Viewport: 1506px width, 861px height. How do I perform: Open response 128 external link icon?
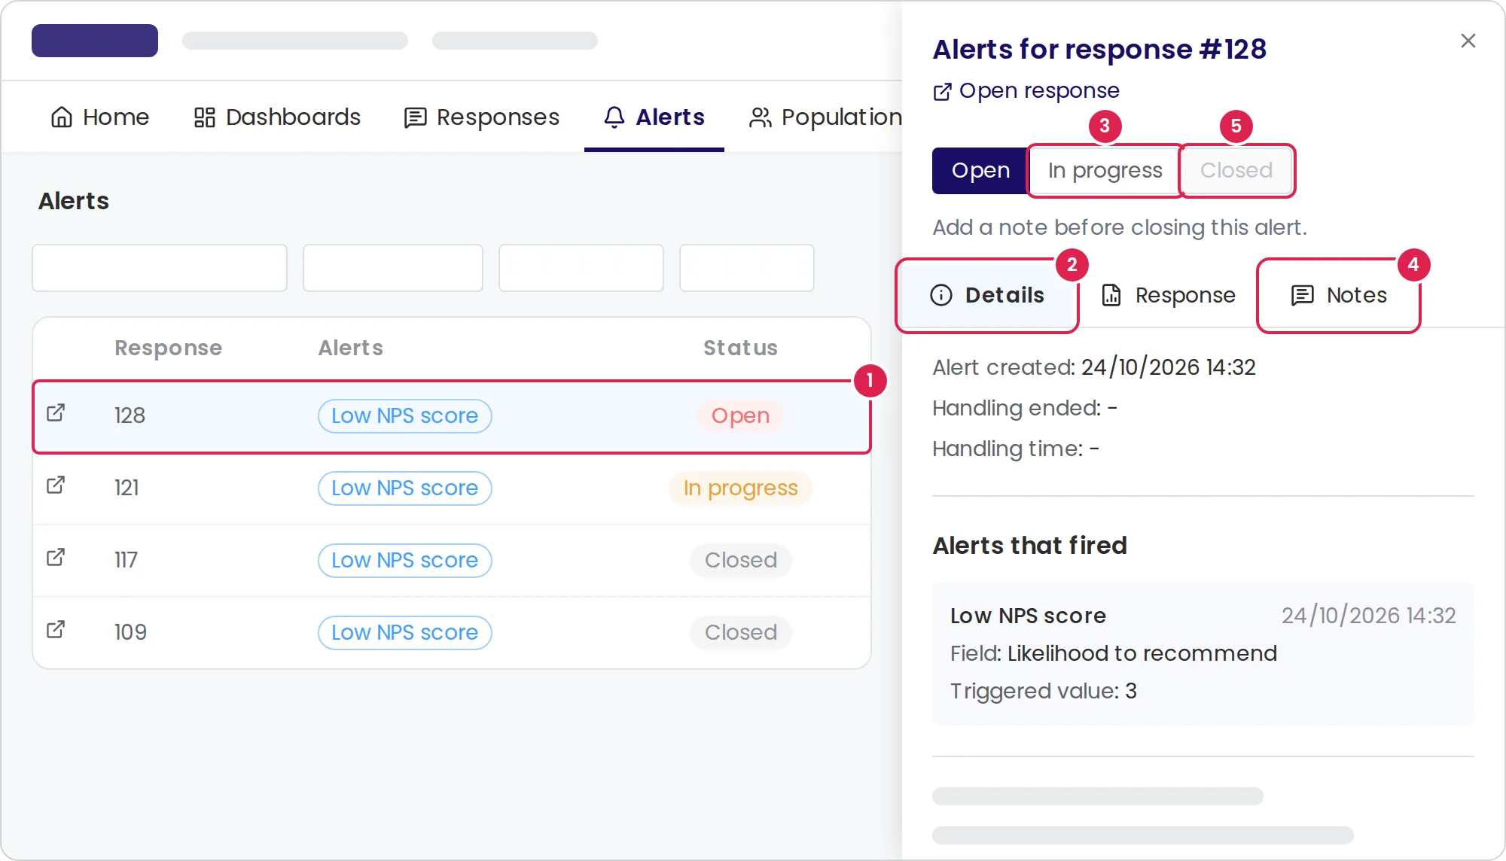click(x=56, y=412)
